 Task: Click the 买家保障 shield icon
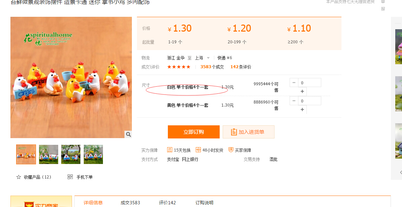(x=231, y=150)
